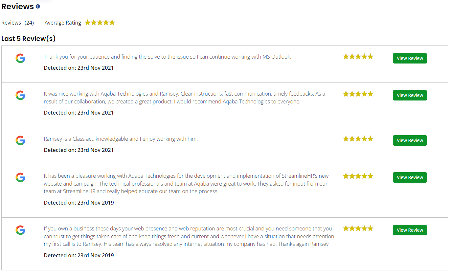Click Google logo beside Clear instructions review
The image size is (450, 273).
pyautogui.click(x=20, y=95)
